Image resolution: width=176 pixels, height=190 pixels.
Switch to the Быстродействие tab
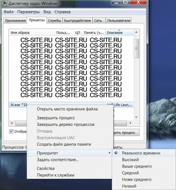(77, 21)
